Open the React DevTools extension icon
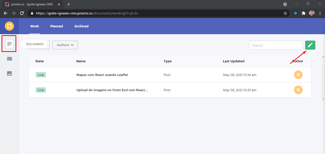 pyautogui.click(x=295, y=13)
